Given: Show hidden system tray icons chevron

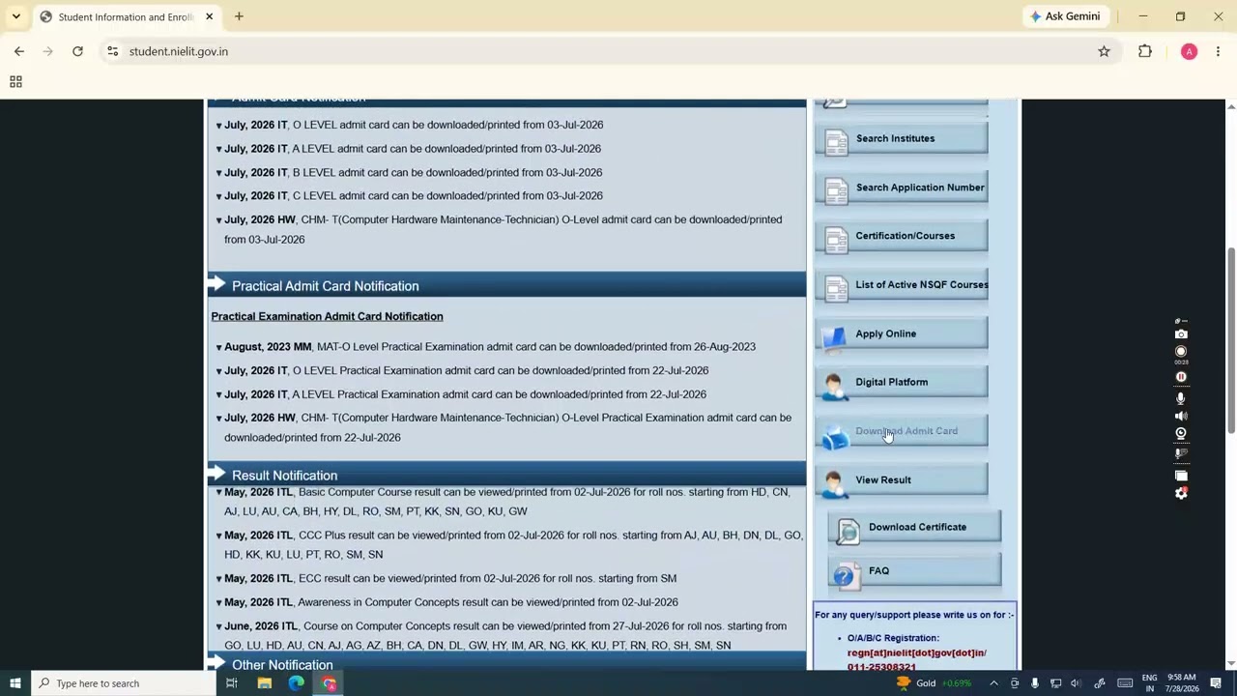Looking at the screenshot, I should pos(993,683).
